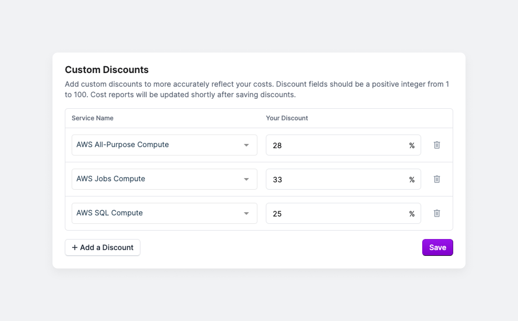Click the plus icon on Add a Discount
Viewport: 518px width, 321px height.
tap(75, 247)
